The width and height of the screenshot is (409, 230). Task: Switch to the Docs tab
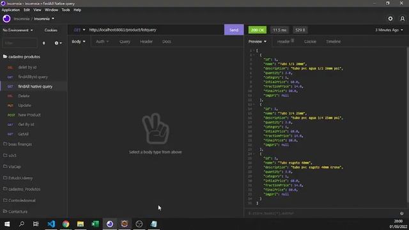[167, 42]
